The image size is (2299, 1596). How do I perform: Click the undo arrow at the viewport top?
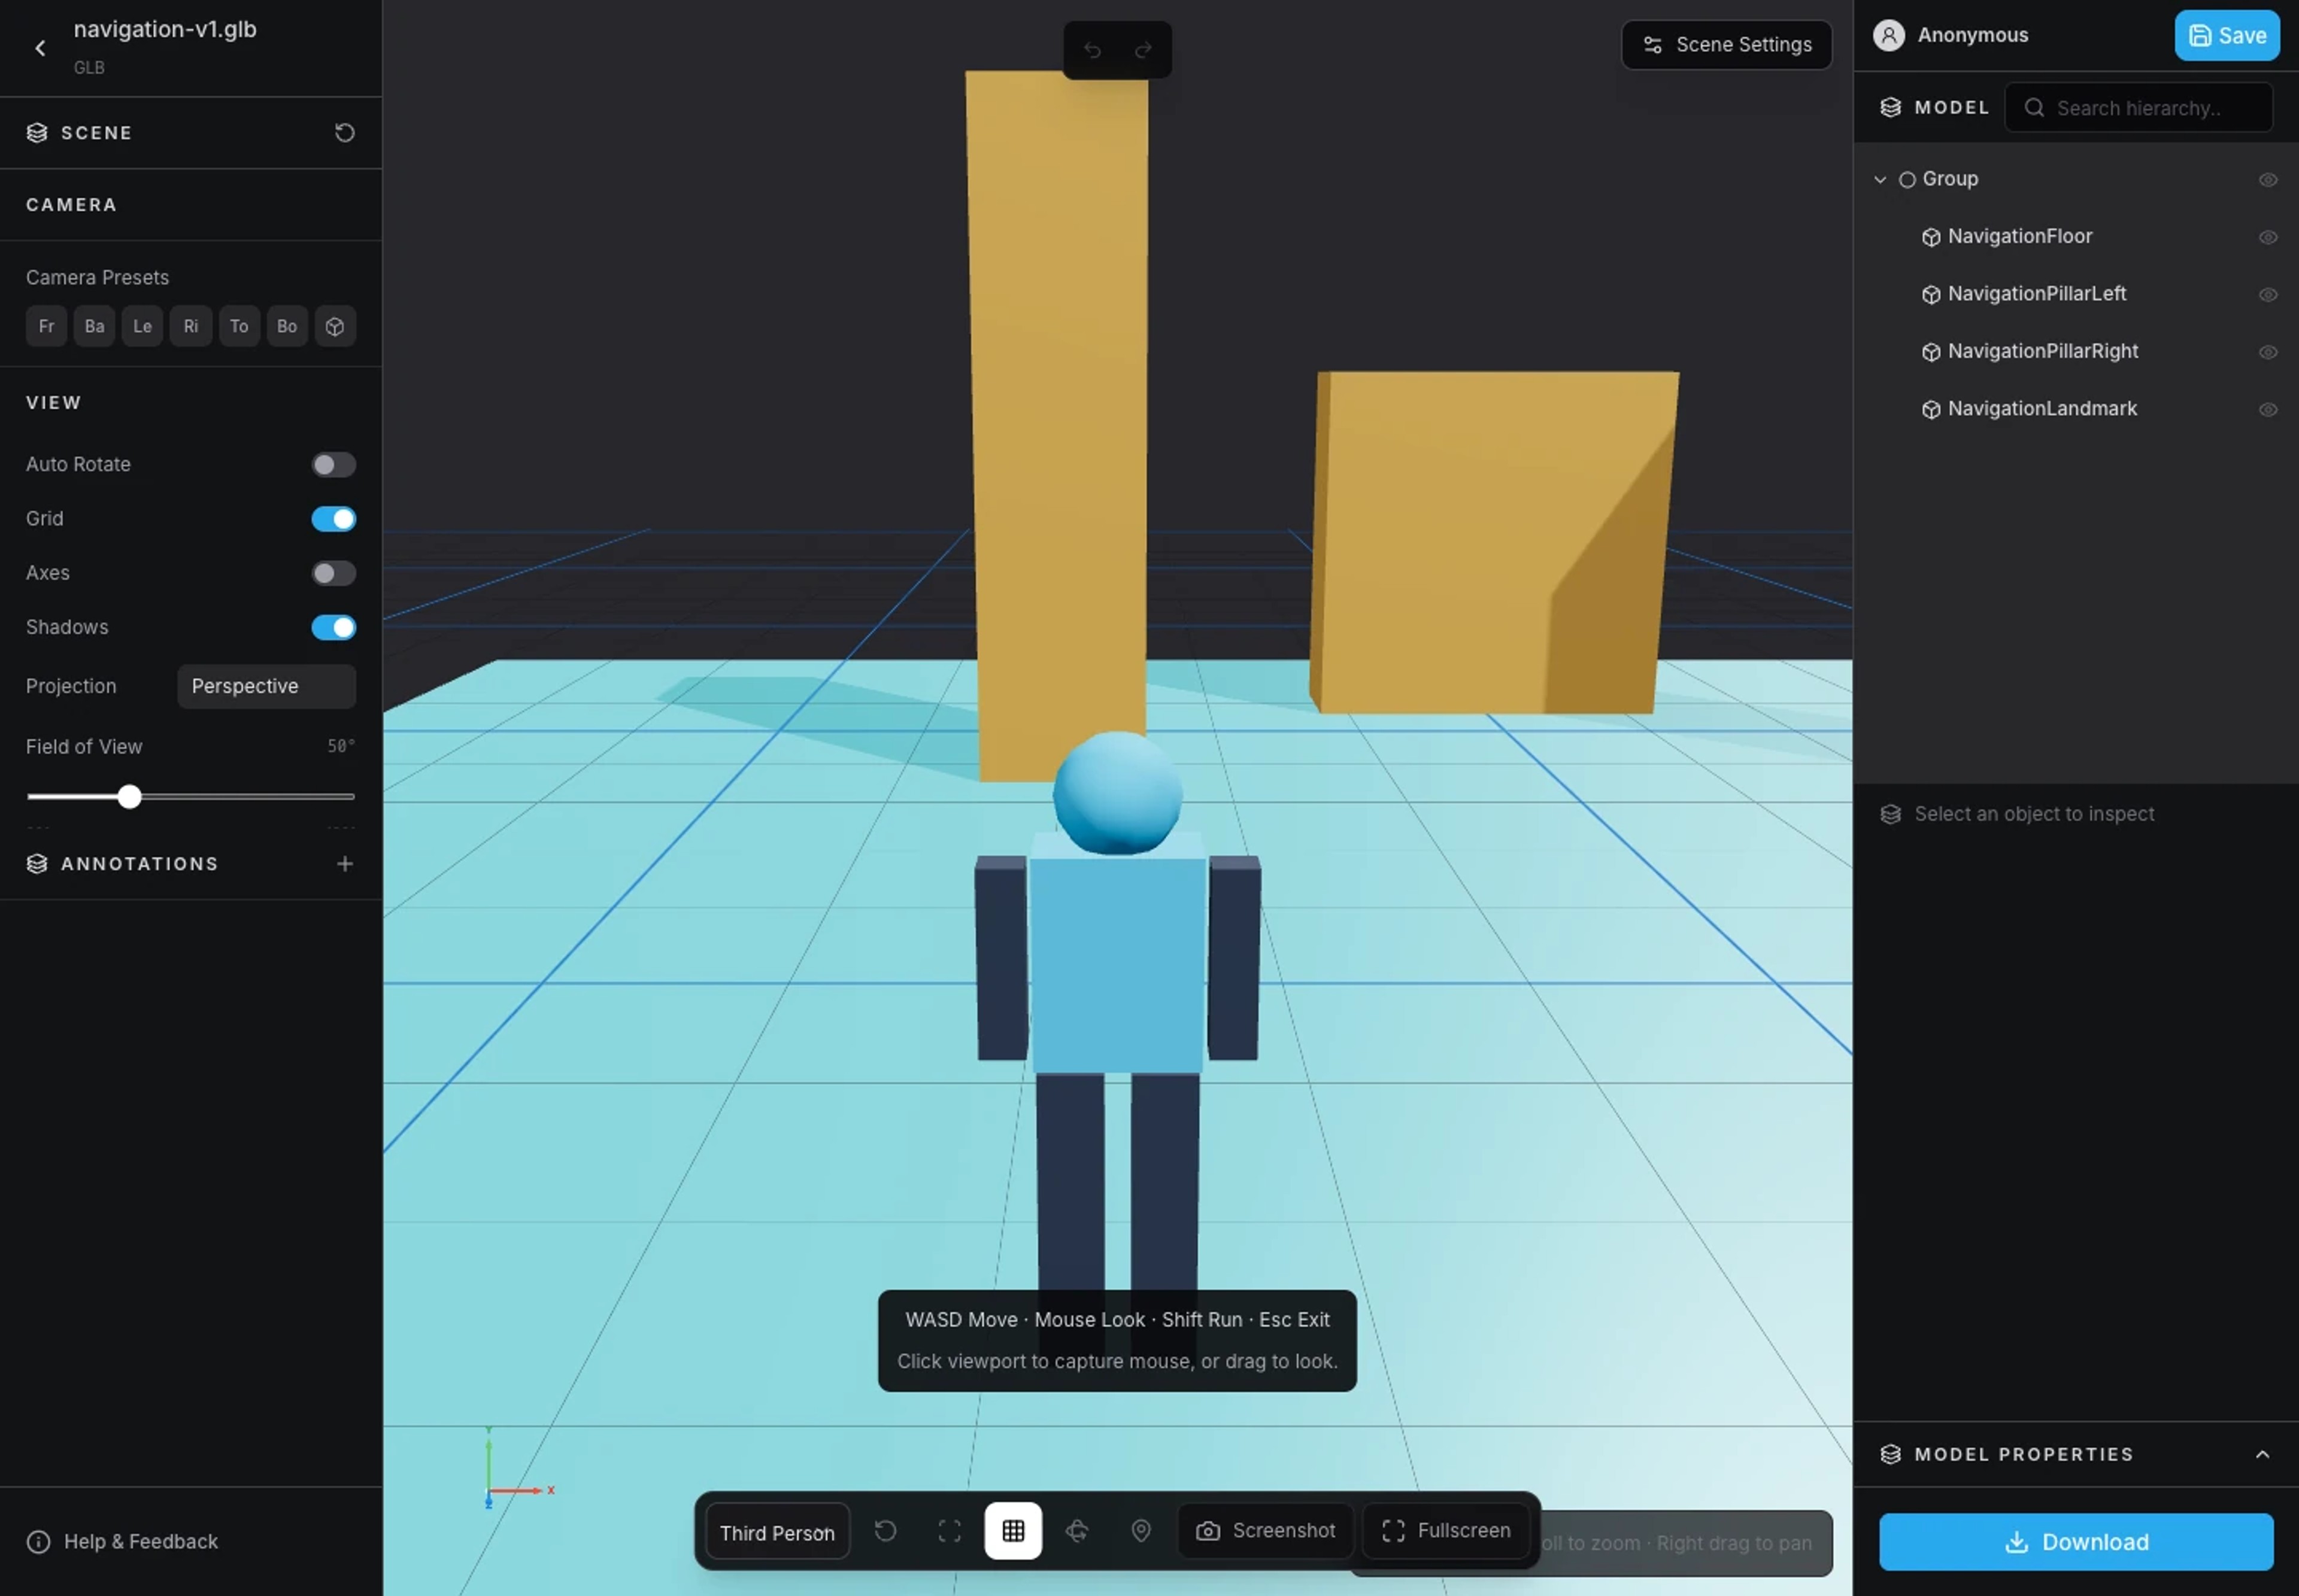pos(1093,49)
